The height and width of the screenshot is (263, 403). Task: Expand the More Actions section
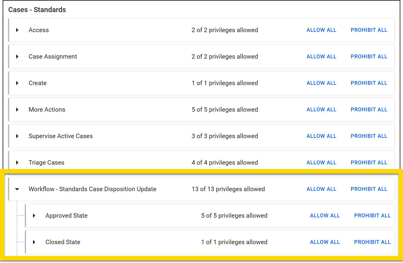point(17,109)
